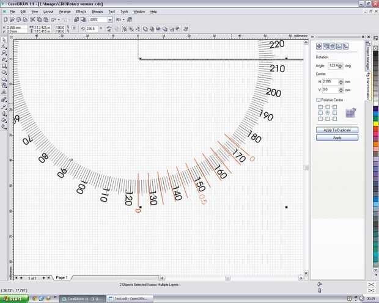Click the Save icon

point(18,20)
